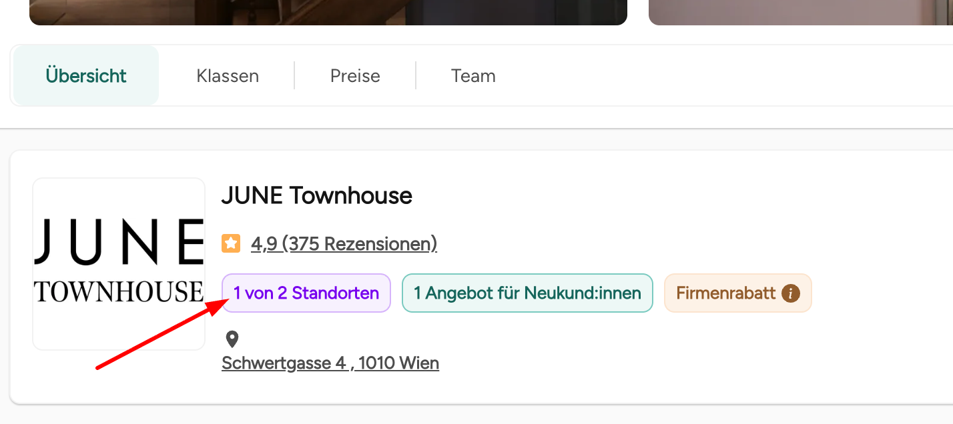Open the Schwertgasse 4, 1010 Wien address link
The height and width of the screenshot is (424, 953).
click(x=330, y=363)
